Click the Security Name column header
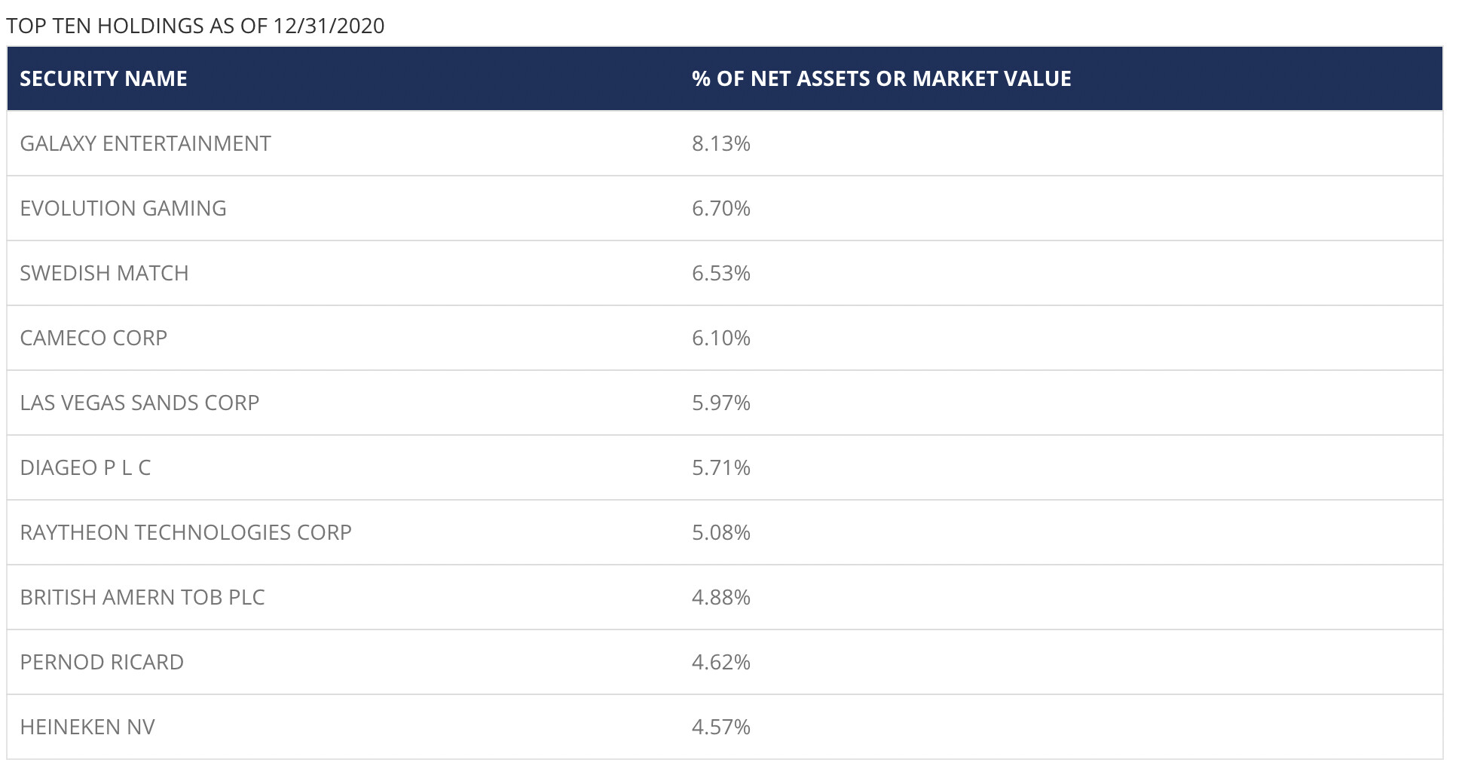The width and height of the screenshot is (1462, 778). pos(103,79)
